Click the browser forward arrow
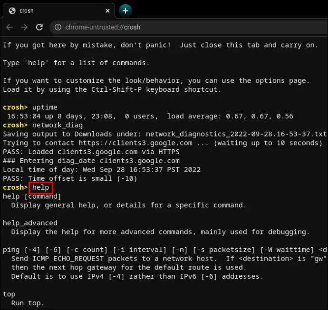 [24, 27]
